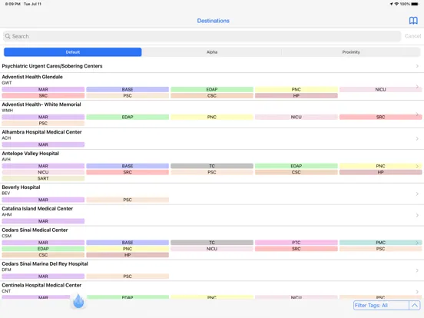Click BASE tag under Antelope Valley Hospital

(x=128, y=166)
